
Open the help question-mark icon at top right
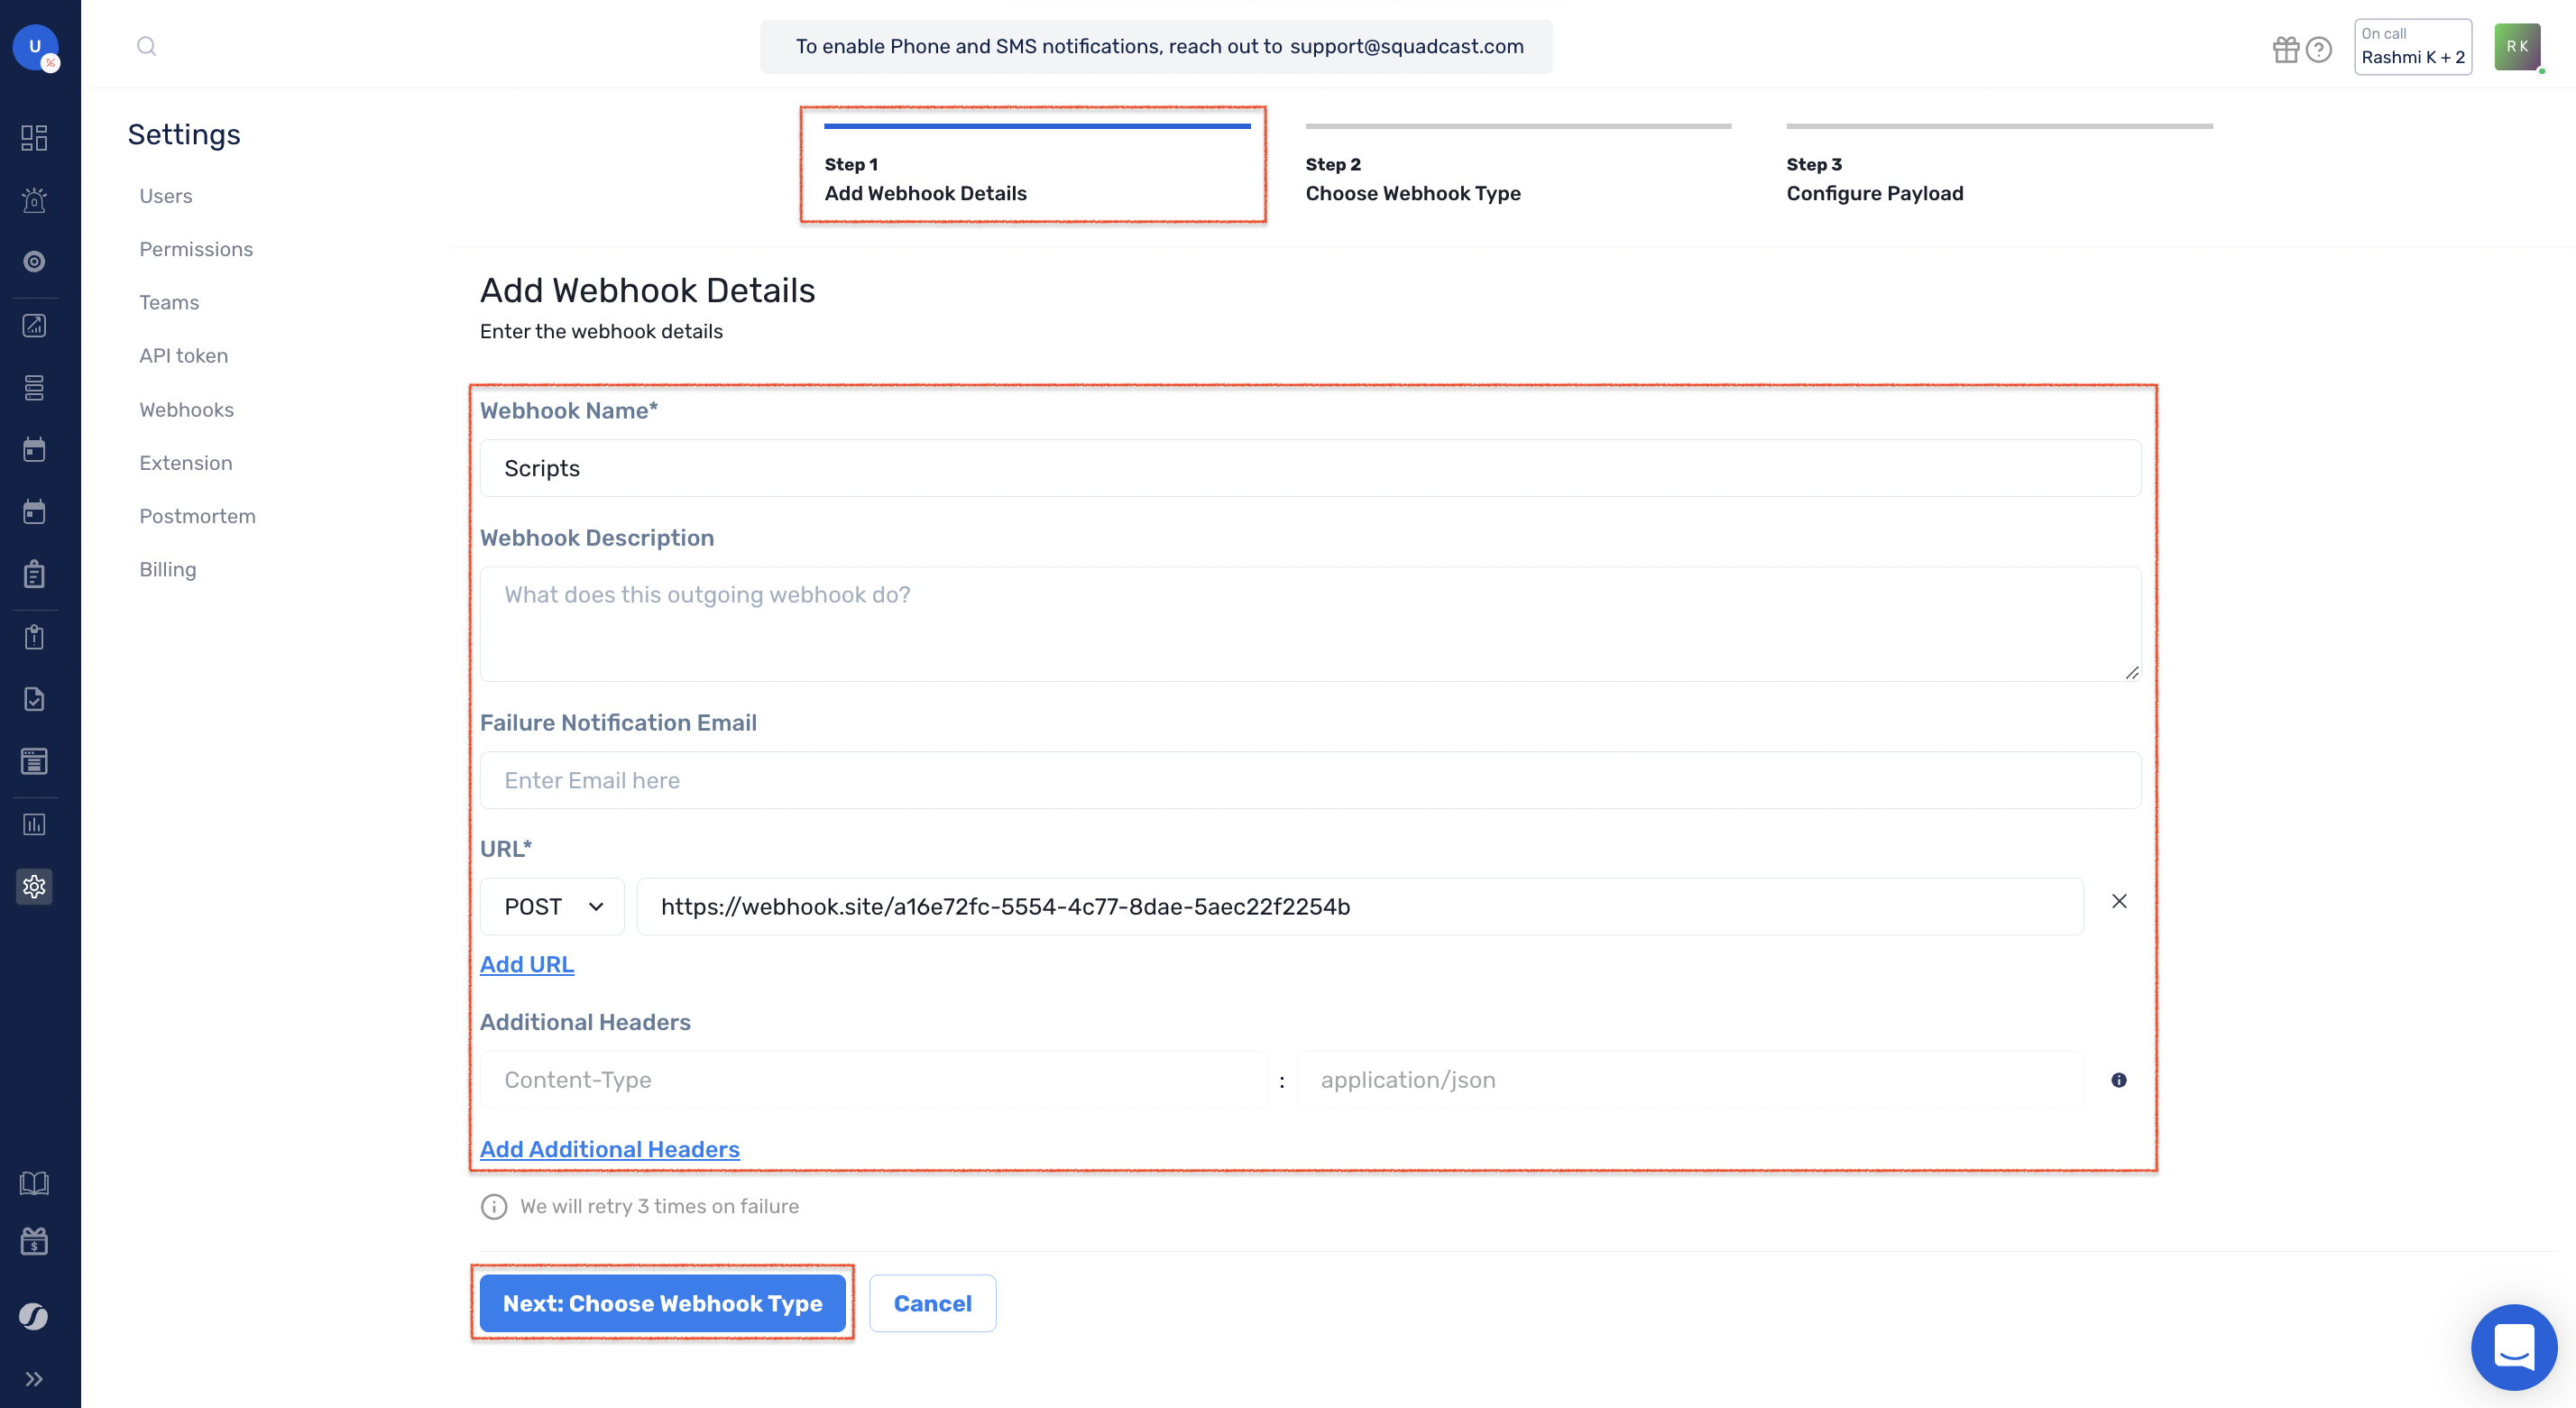2320,48
